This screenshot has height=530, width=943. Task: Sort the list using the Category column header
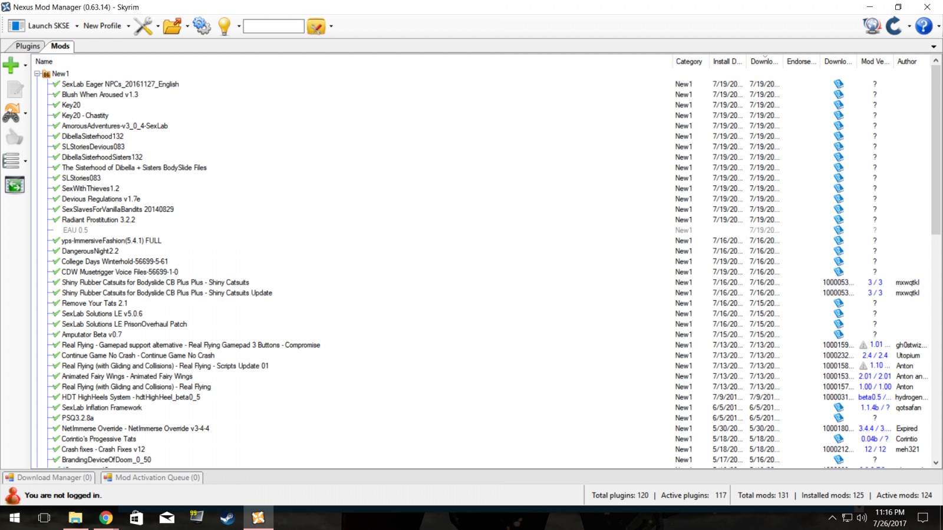coord(690,61)
